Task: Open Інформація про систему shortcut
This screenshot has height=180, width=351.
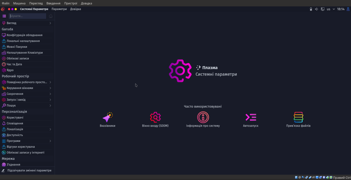Action: pyautogui.click(x=203, y=120)
